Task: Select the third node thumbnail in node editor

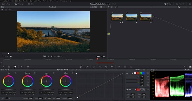Action: point(145,17)
